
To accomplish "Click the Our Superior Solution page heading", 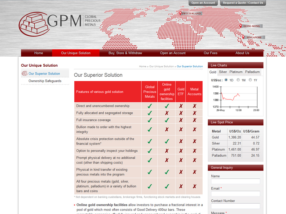I will click(x=98, y=75).
